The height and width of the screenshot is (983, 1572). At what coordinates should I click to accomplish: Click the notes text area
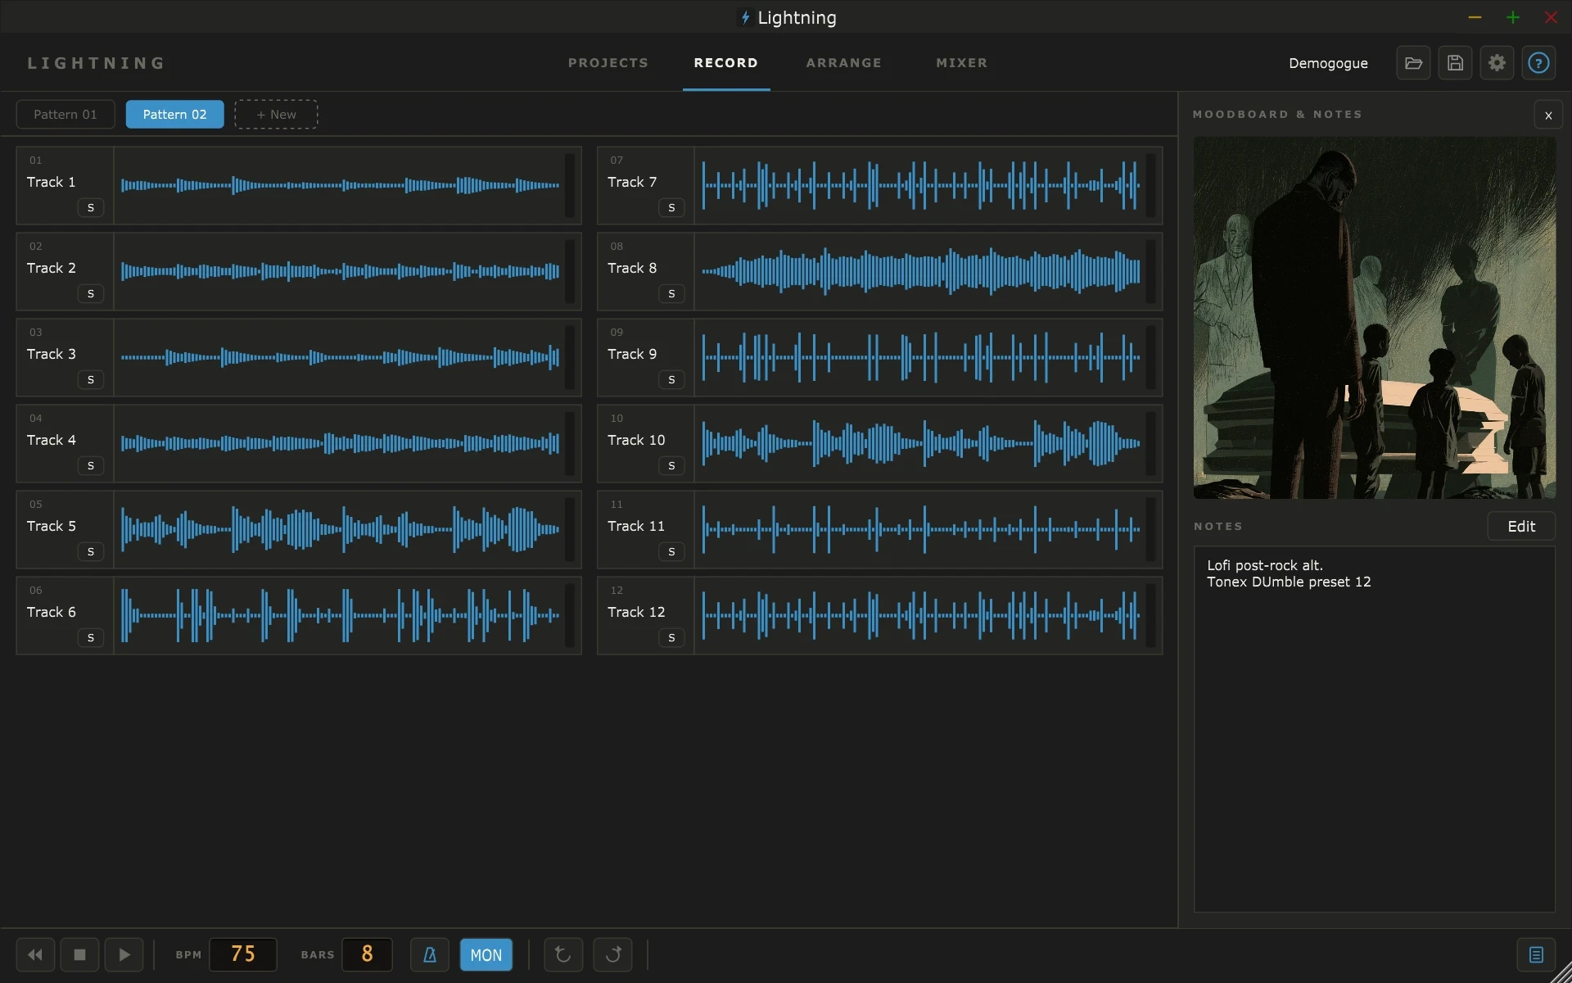pos(1375,729)
